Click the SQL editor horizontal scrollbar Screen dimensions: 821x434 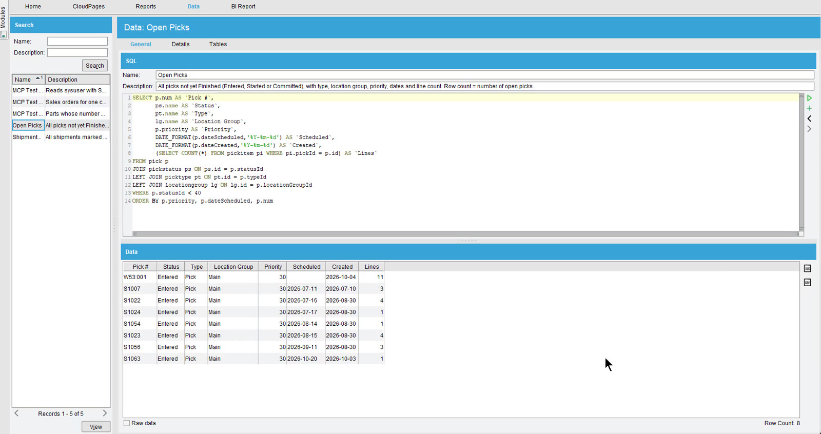pyautogui.click(x=466, y=234)
